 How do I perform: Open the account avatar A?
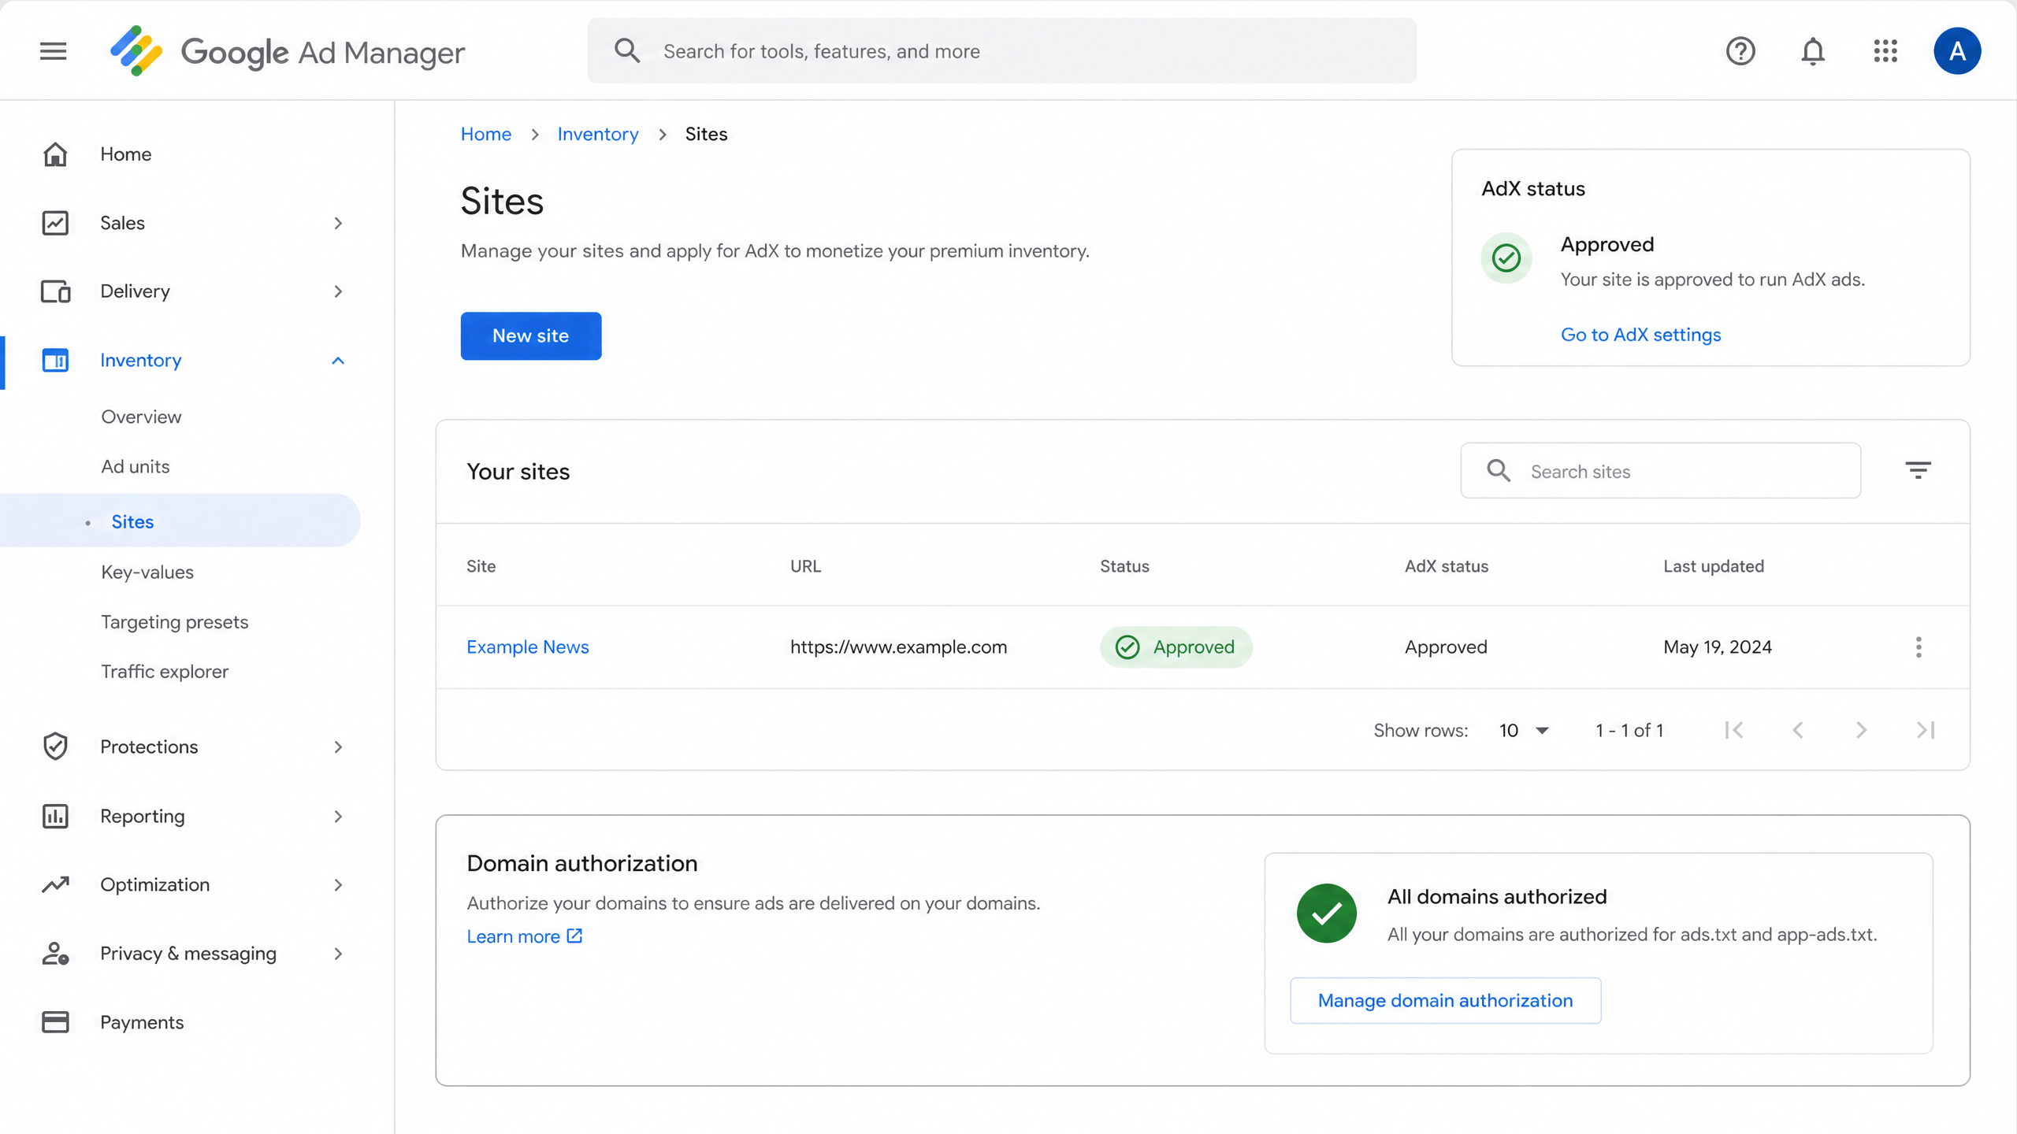(1957, 51)
